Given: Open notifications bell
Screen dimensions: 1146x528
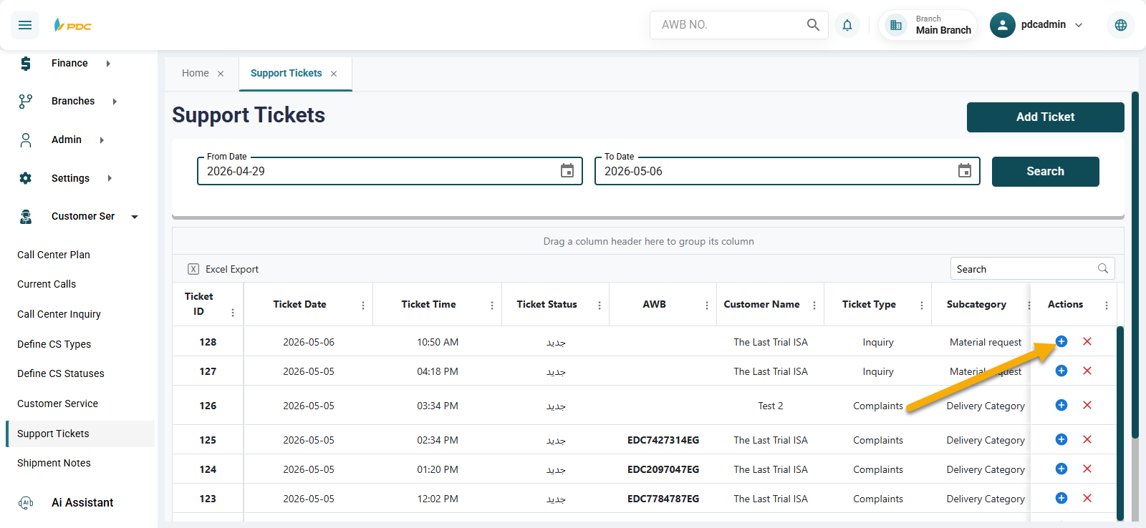Looking at the screenshot, I should click(847, 25).
